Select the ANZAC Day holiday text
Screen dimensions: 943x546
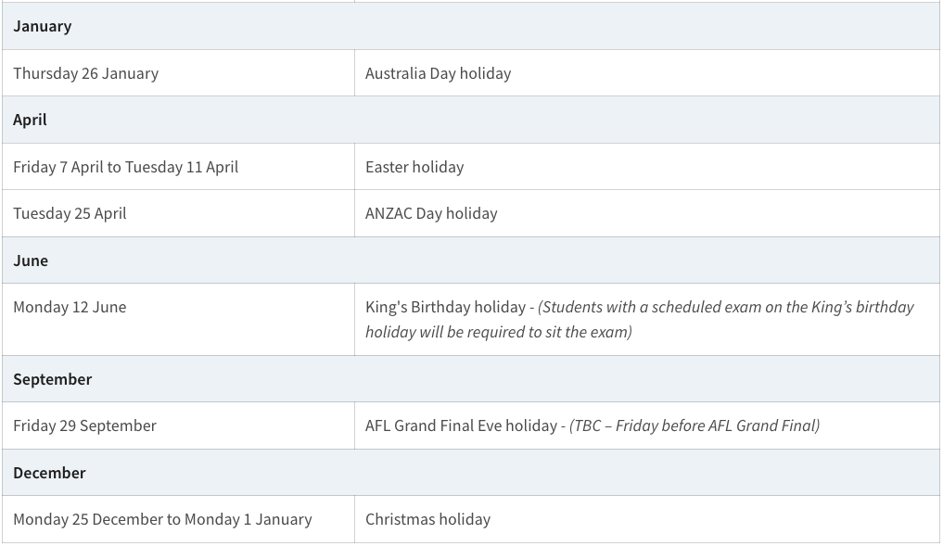(x=431, y=213)
